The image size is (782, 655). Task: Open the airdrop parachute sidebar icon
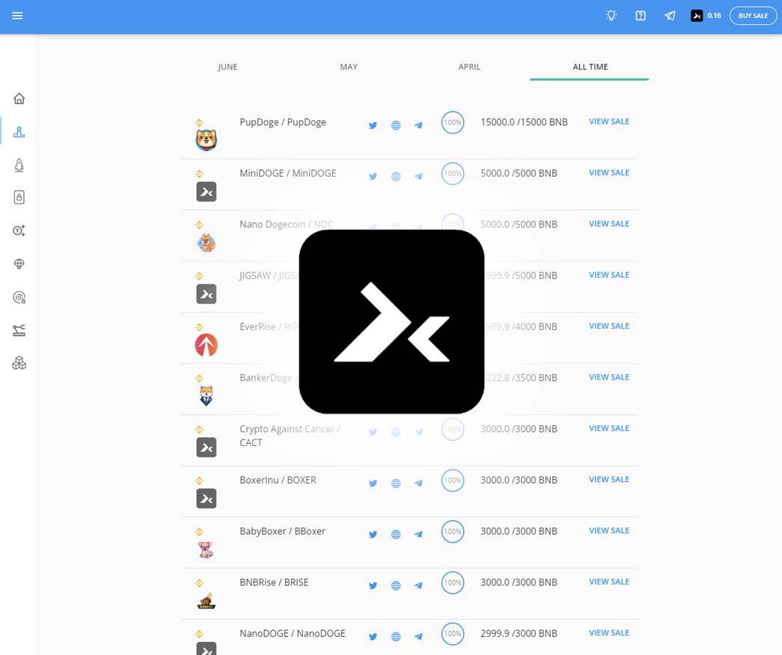click(x=19, y=264)
